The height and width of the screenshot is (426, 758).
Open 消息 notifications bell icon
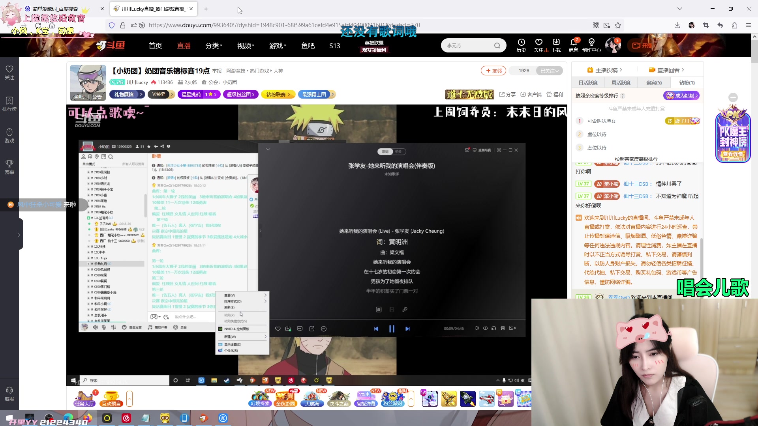tap(573, 45)
